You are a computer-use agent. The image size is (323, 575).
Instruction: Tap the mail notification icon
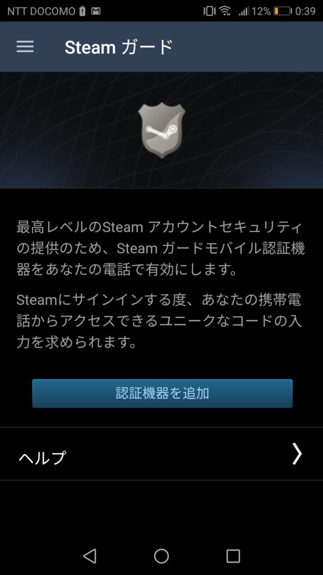click(x=95, y=11)
